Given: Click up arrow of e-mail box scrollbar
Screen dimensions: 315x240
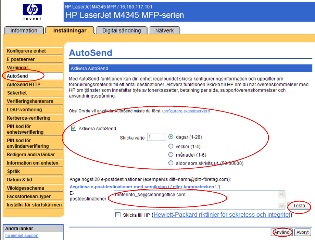Looking at the screenshot, I should (x=282, y=194).
